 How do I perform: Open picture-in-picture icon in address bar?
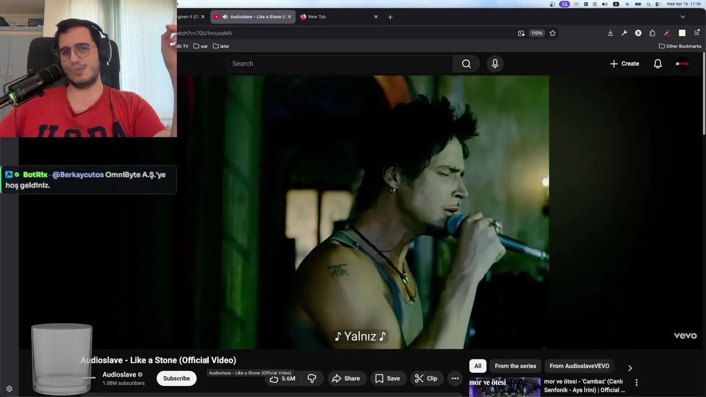tap(521, 33)
